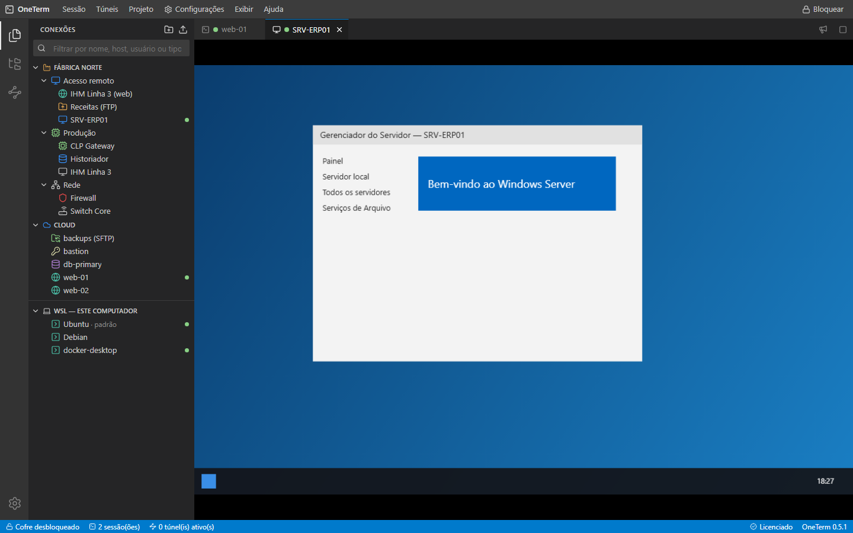
Task: Open the tunnels tree icon in activity bar
Action: click(x=15, y=64)
